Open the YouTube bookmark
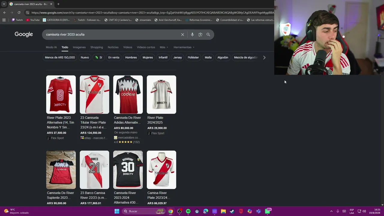 pyautogui.click(x=33, y=20)
